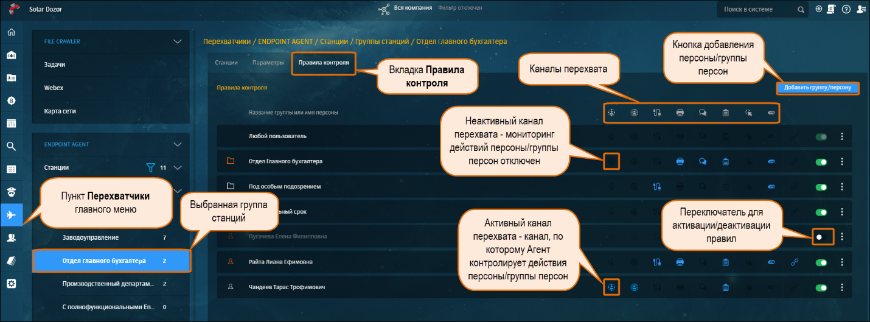Screen dimensions: 870x322
Task: Disable rule switch for Отдел Главного бухгалтера
Action: click(x=821, y=162)
